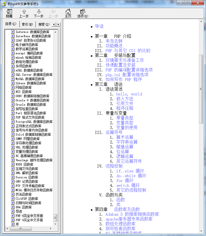Select the 目录(C) contents tab

click(11, 24)
